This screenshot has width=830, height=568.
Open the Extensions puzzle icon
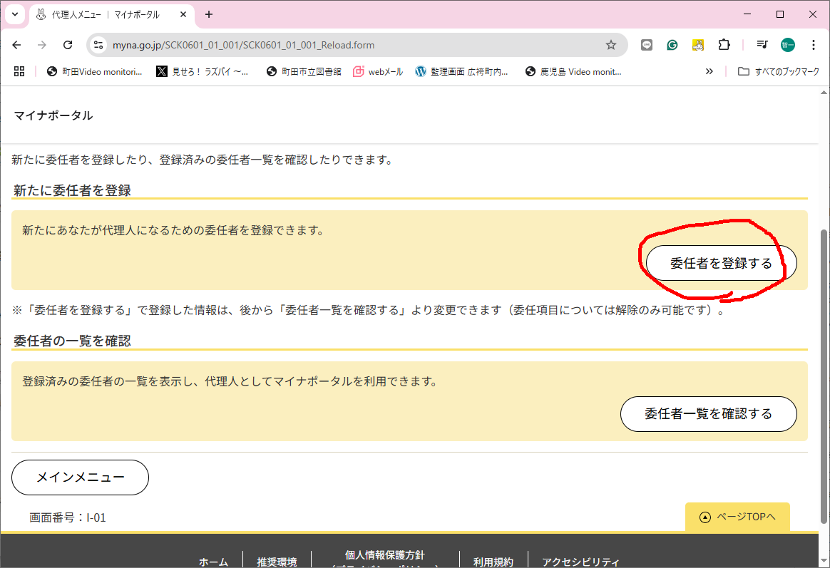pyautogui.click(x=724, y=45)
